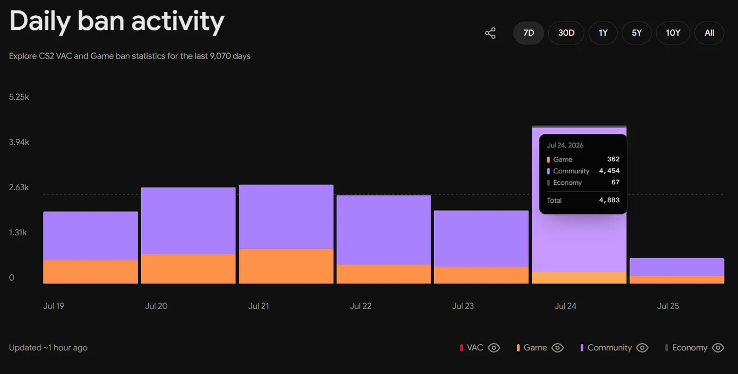Click the Jul 25 axis label

pos(668,306)
